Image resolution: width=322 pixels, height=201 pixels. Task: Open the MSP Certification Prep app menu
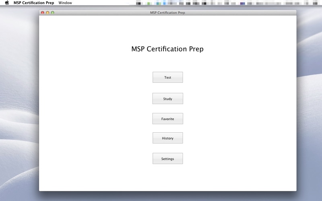pyautogui.click(x=34, y=3)
